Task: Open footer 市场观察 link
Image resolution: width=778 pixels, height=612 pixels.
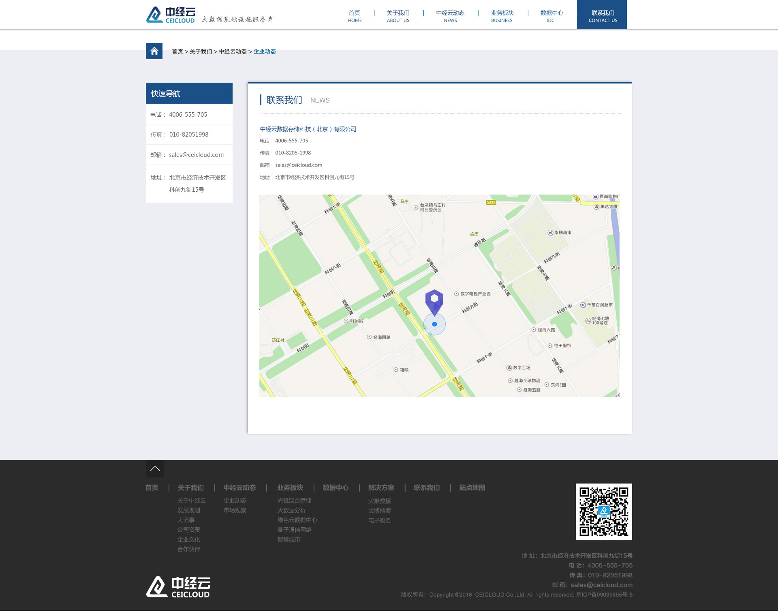Action: click(x=235, y=511)
